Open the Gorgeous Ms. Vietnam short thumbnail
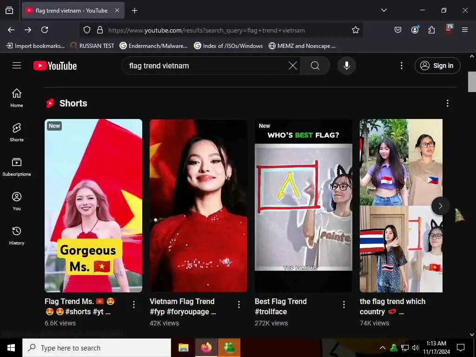The width and height of the screenshot is (476, 357). [93, 205]
